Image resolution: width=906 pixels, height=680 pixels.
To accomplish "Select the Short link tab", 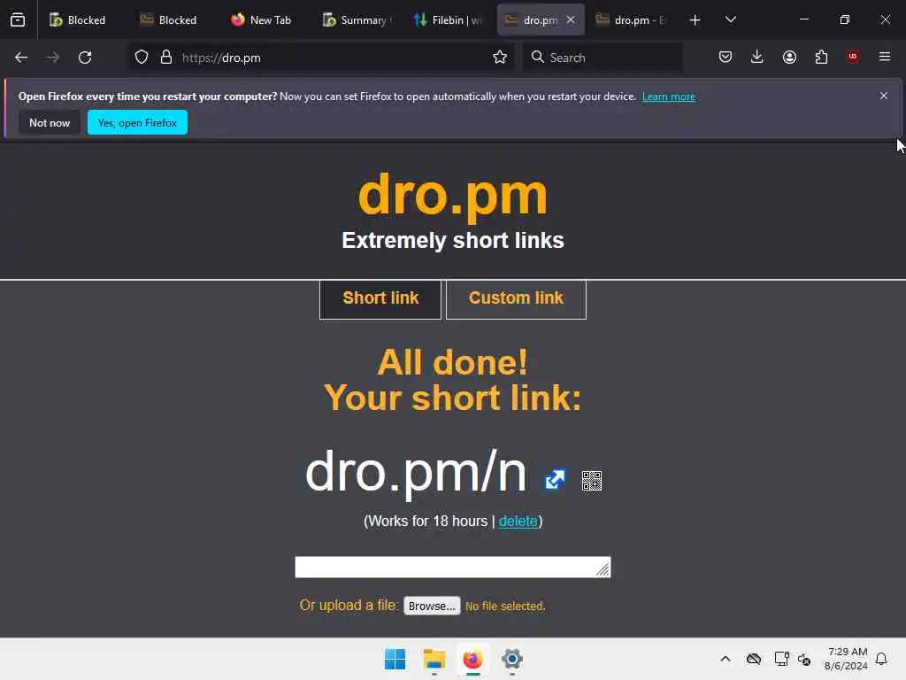I will point(380,299).
